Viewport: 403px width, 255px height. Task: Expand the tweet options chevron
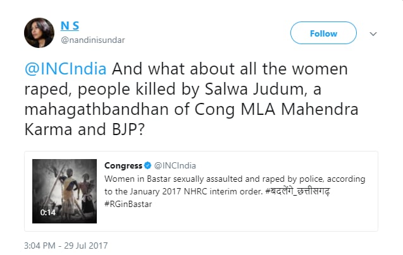[373, 33]
